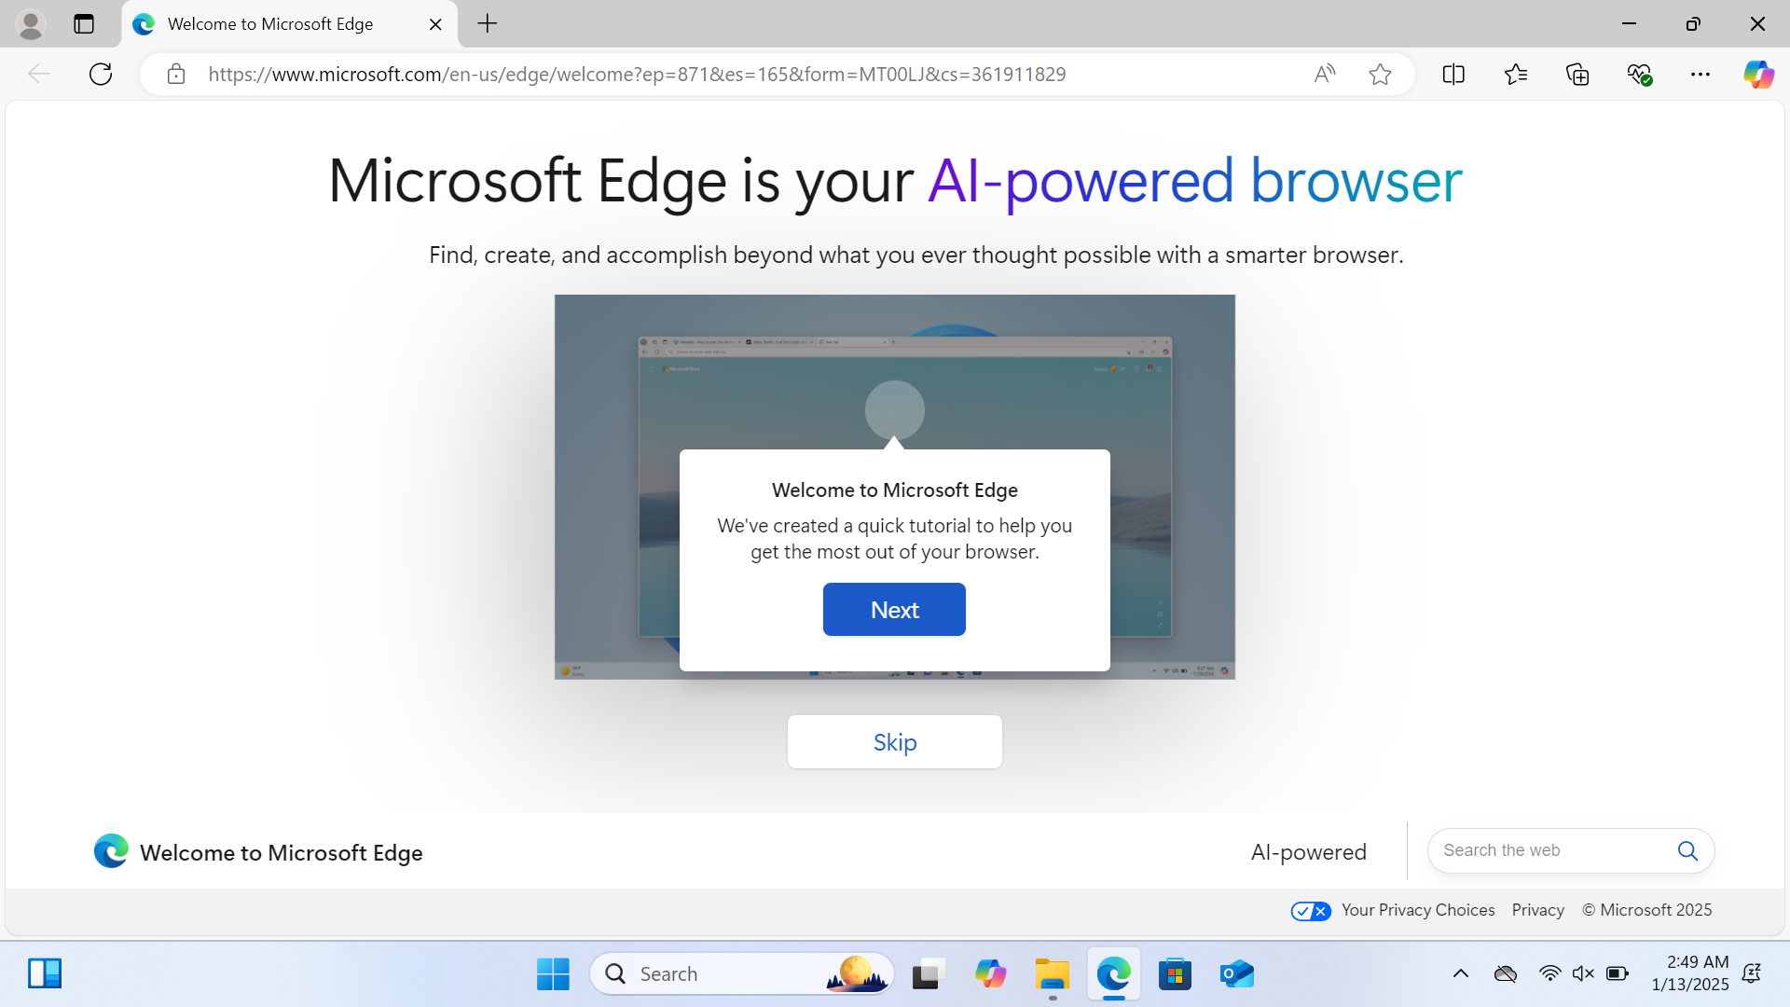This screenshot has width=1790, height=1007.
Task: Click the Collections icon
Action: point(1577,74)
